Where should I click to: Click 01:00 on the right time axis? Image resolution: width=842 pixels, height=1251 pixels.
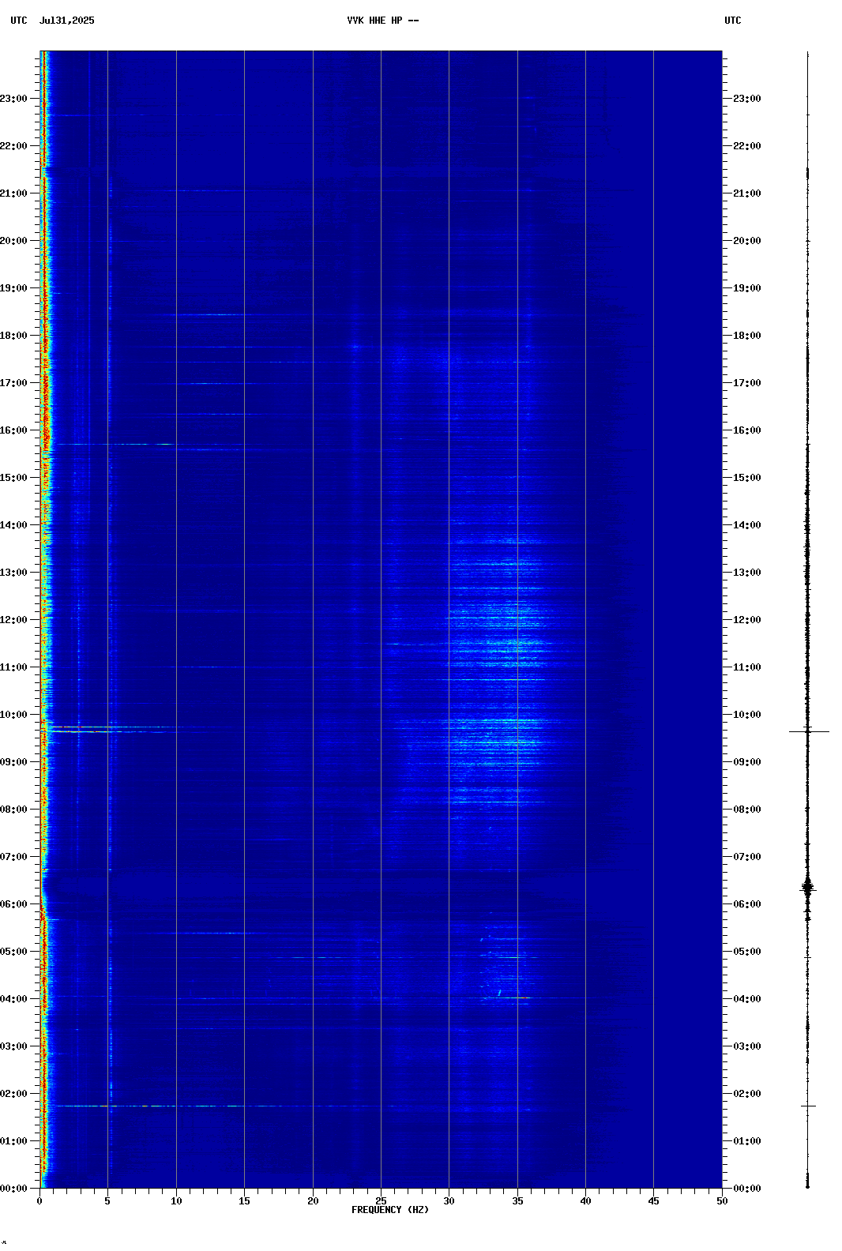point(747,1141)
